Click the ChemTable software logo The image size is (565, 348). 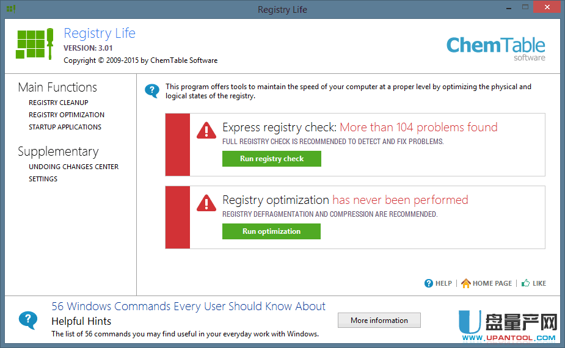pyautogui.click(x=496, y=49)
